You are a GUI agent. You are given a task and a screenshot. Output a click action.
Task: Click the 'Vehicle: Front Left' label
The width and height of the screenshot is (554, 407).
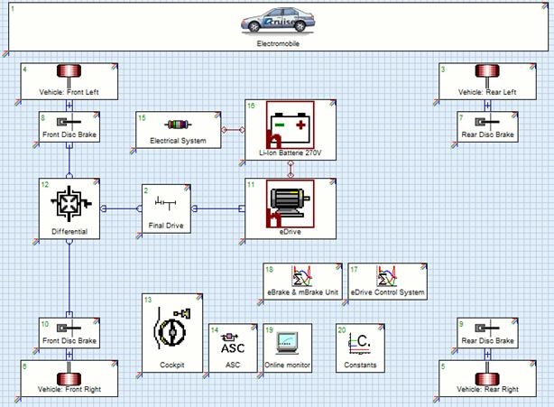69,92
